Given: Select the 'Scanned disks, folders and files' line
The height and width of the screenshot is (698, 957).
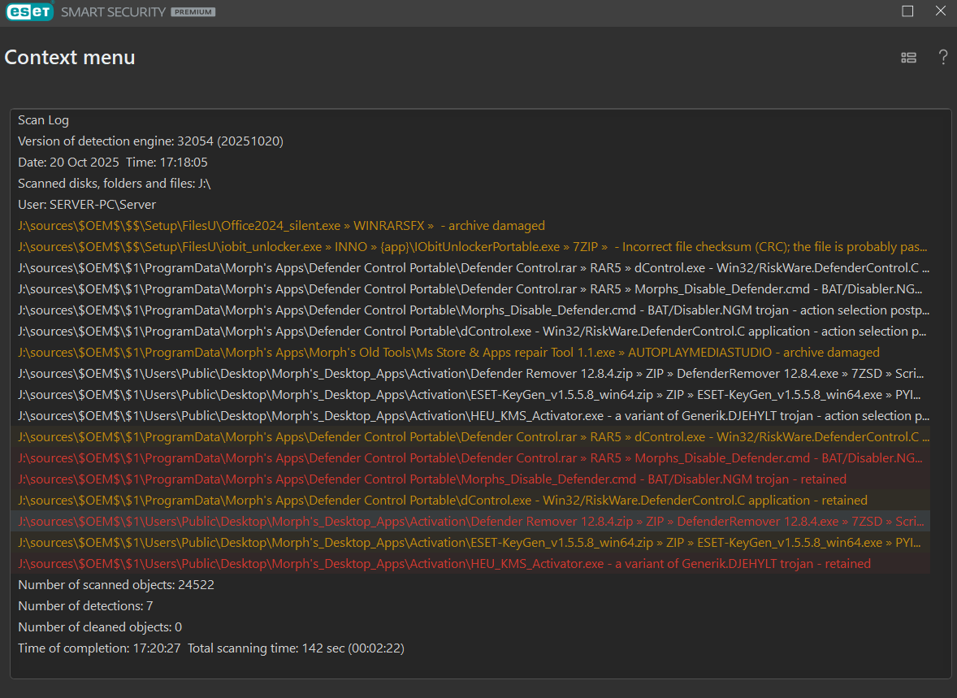Looking at the screenshot, I should pyautogui.click(x=115, y=184).
